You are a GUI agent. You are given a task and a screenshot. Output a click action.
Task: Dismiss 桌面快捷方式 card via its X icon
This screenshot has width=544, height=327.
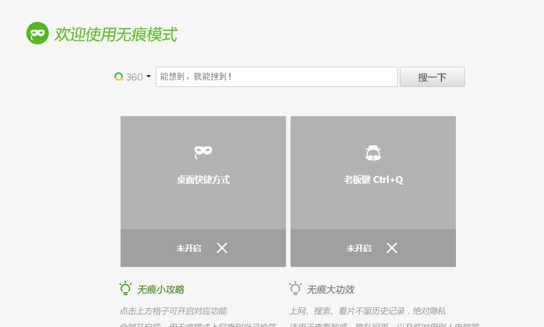click(222, 247)
